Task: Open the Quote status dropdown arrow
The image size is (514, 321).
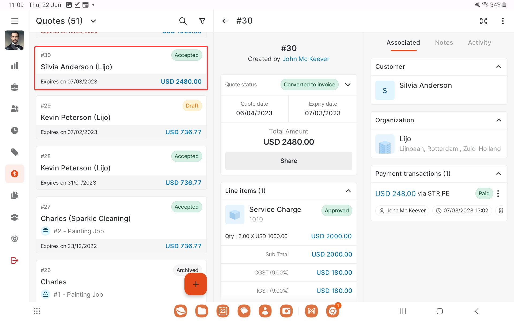Action: pos(348,85)
